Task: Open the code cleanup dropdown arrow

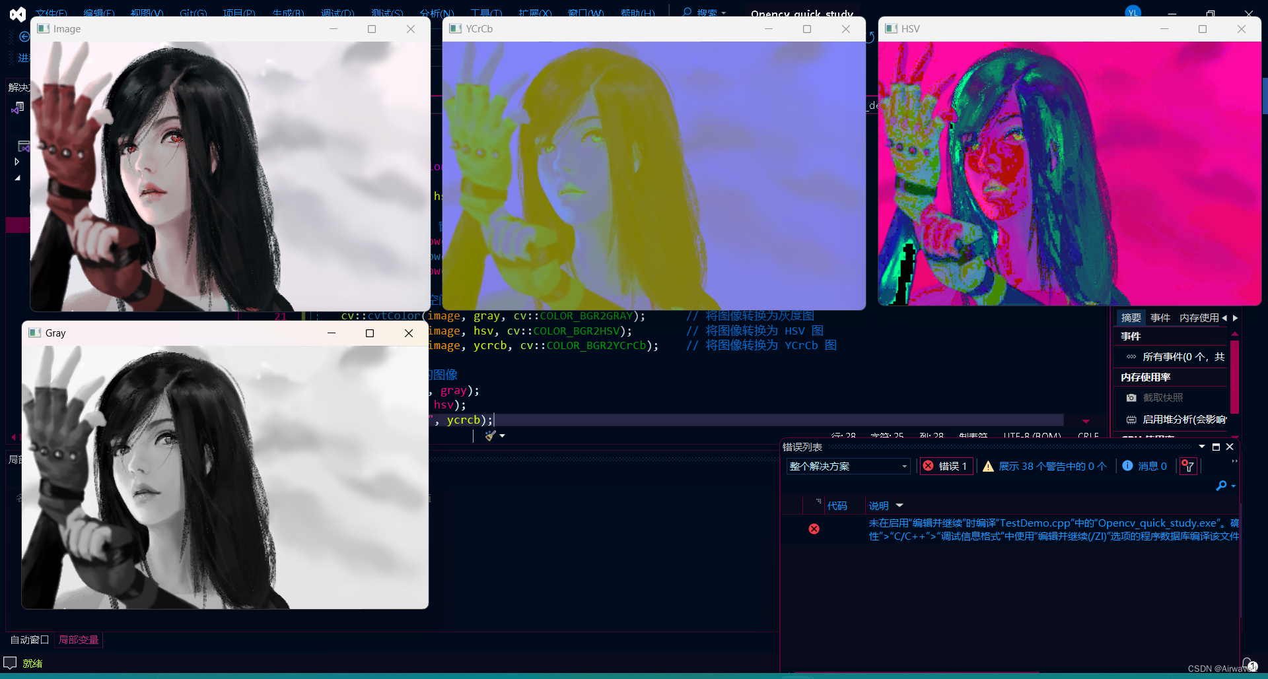Action: click(503, 436)
